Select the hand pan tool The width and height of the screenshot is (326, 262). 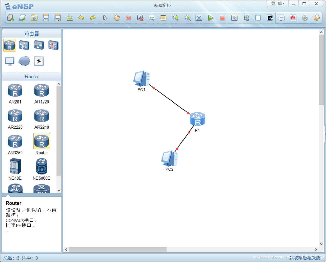coord(117,18)
